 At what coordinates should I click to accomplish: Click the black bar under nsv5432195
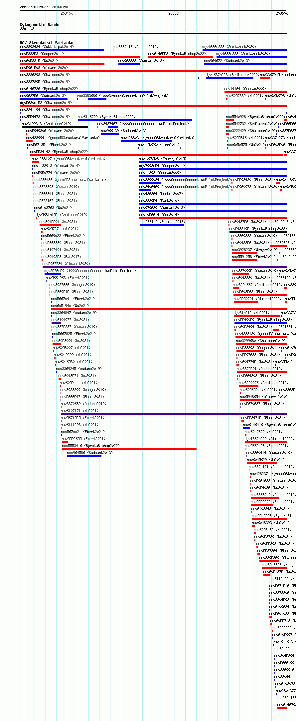click(x=258, y=232)
